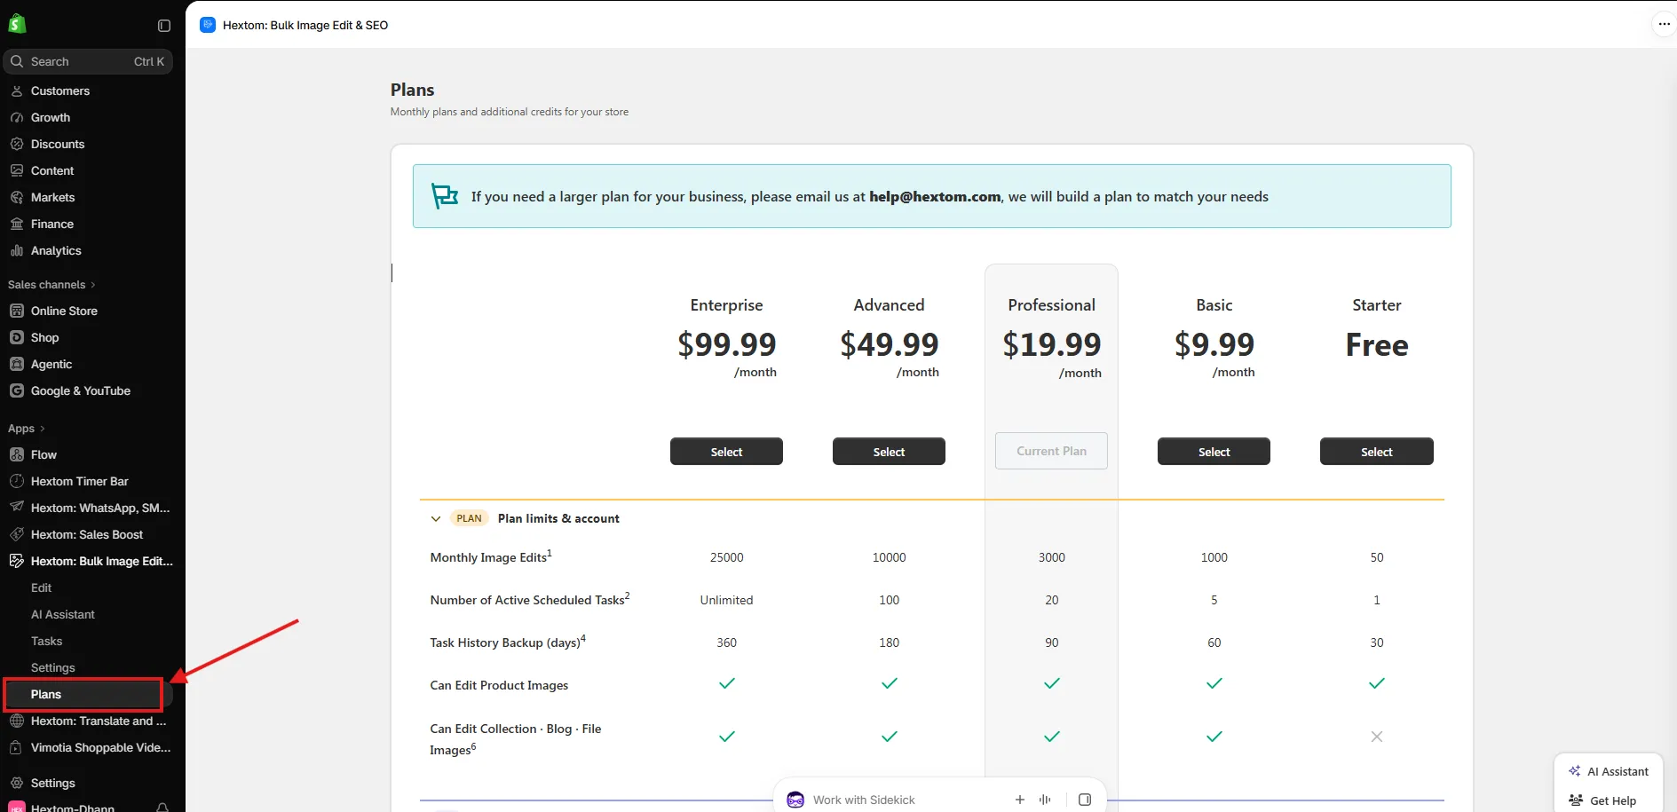Click the Analytics chart icon

coord(17,250)
